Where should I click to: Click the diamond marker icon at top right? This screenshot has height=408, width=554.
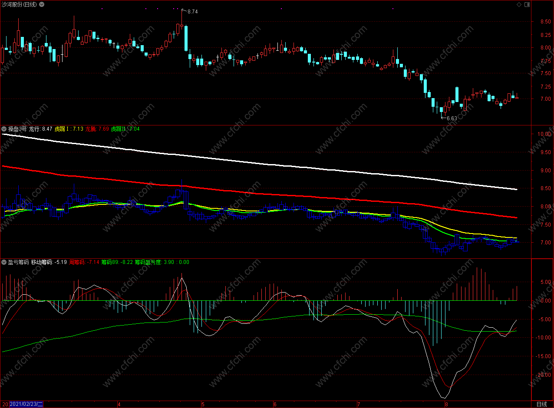(x=519, y=4)
